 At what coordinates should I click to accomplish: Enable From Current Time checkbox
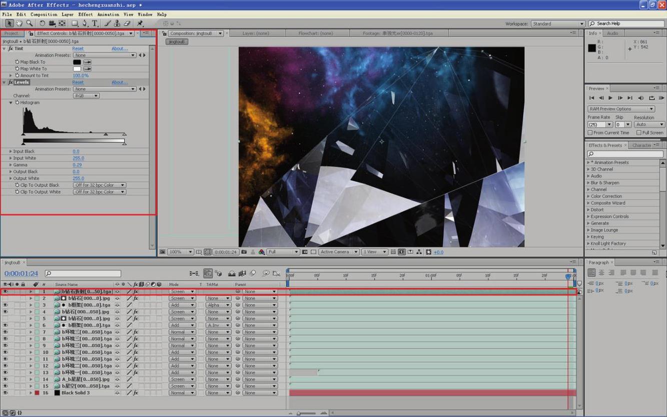[x=590, y=133]
